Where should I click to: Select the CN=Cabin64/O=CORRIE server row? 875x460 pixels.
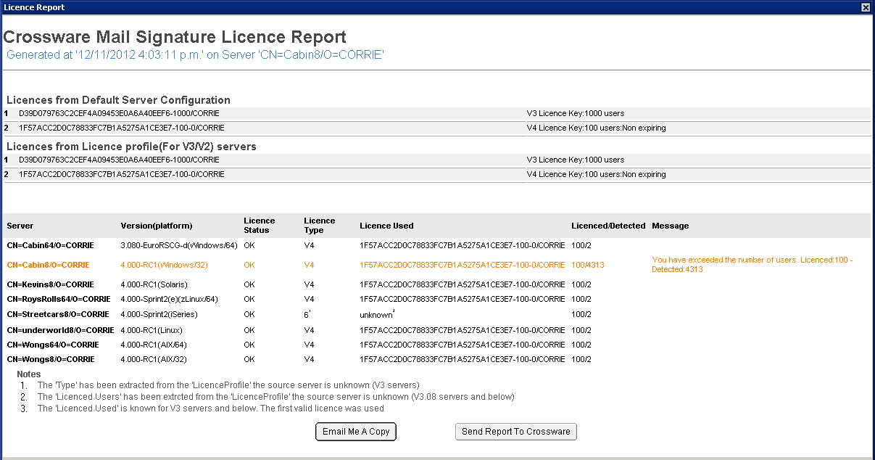coord(50,246)
